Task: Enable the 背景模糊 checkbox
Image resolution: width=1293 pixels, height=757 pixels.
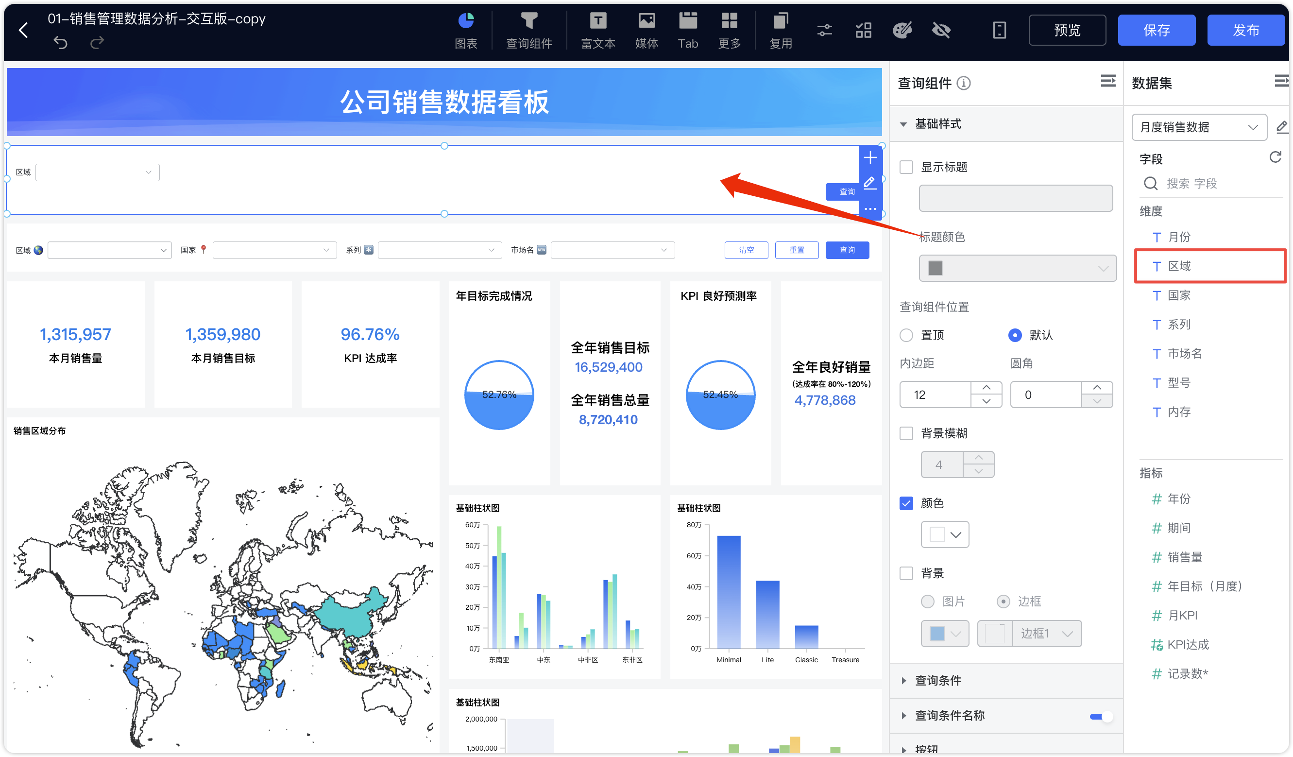Action: coord(907,434)
